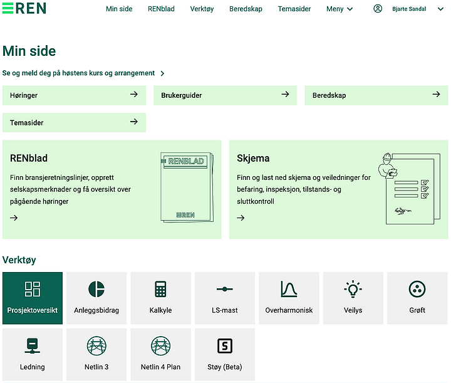
Task: Open Verktøy in the top navigation
Action: (202, 9)
